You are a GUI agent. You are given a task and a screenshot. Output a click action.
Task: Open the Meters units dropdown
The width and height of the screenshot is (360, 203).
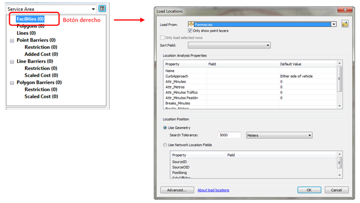[279, 135]
